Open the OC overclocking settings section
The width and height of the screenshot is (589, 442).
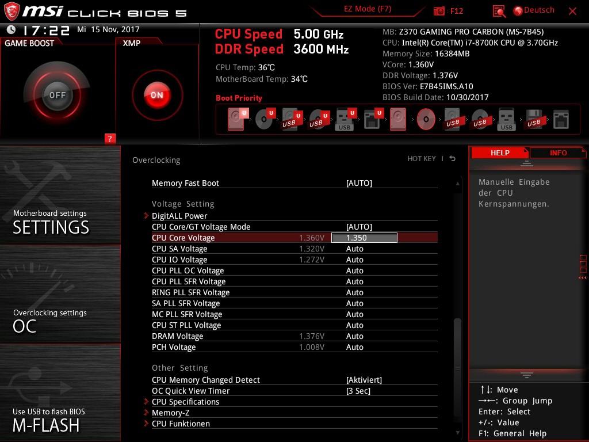pyautogui.click(x=60, y=294)
